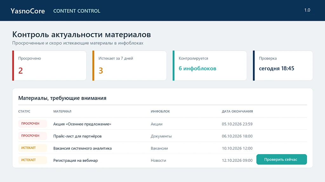Image resolution: width=325 pixels, height=182 pixels.
Task: Open the 'Просрочено' summary card
Action: (x=49, y=66)
